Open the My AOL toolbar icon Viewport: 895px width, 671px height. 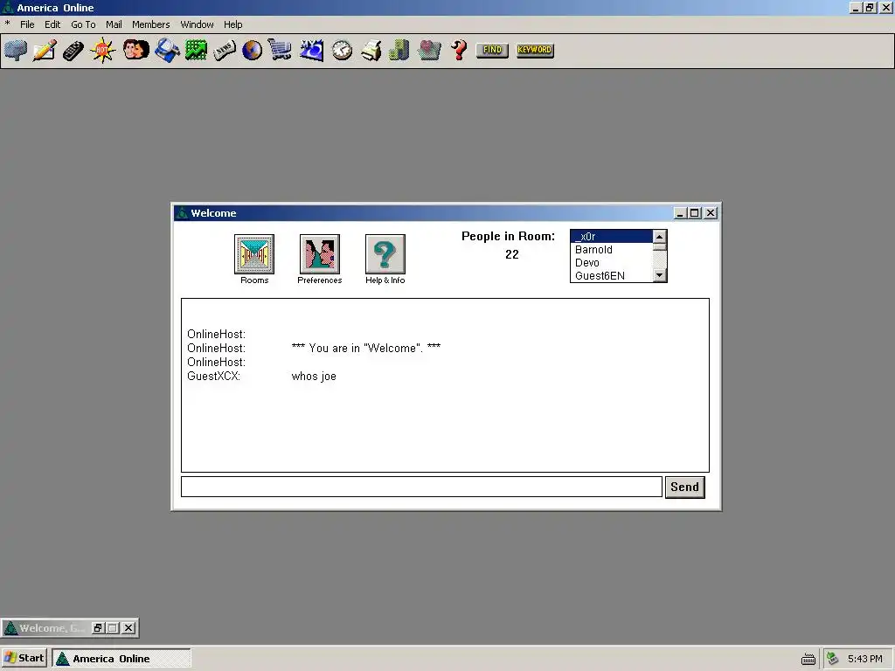312,50
